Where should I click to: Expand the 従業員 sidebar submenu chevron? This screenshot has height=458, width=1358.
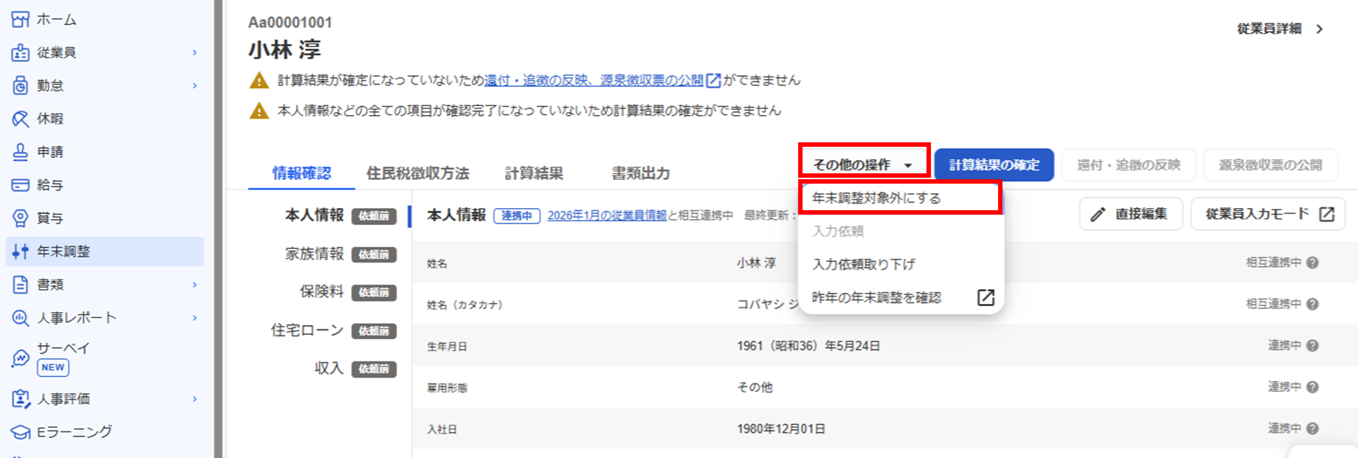[195, 52]
